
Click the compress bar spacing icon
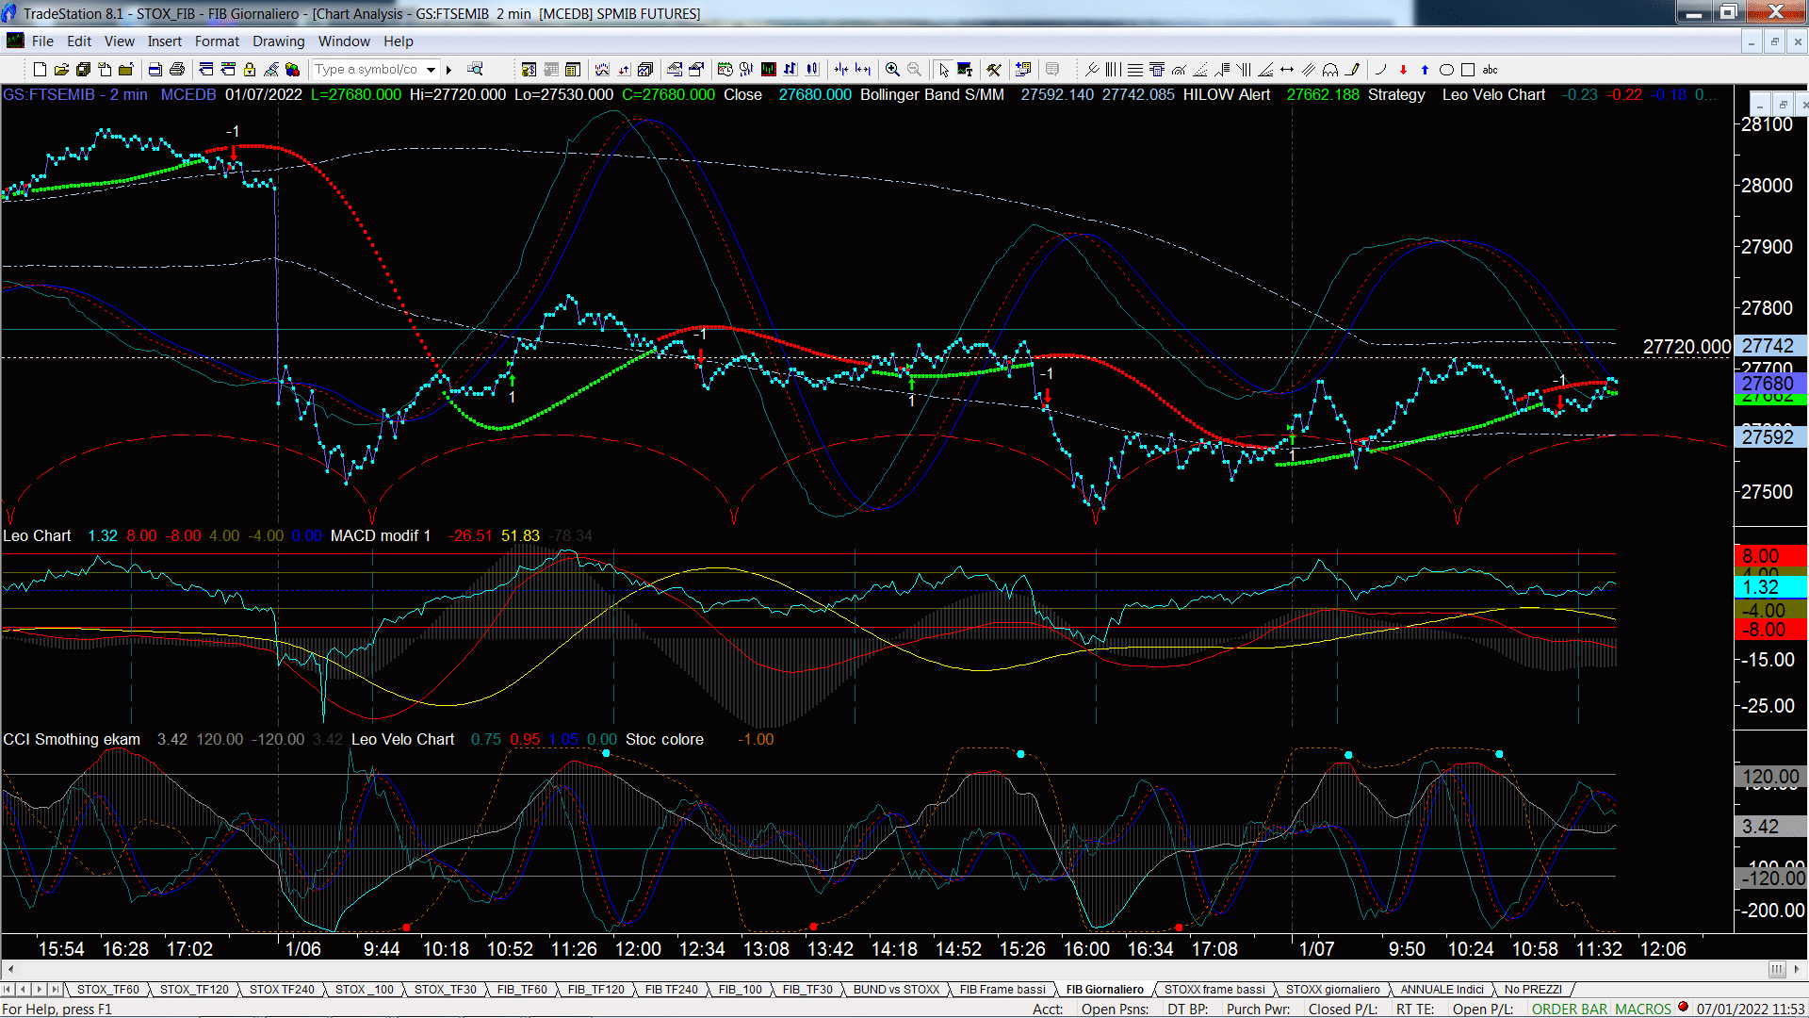(840, 69)
